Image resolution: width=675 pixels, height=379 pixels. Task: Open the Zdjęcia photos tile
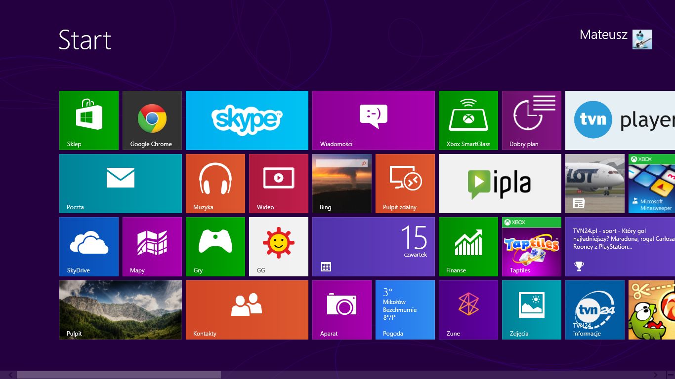tap(532, 310)
